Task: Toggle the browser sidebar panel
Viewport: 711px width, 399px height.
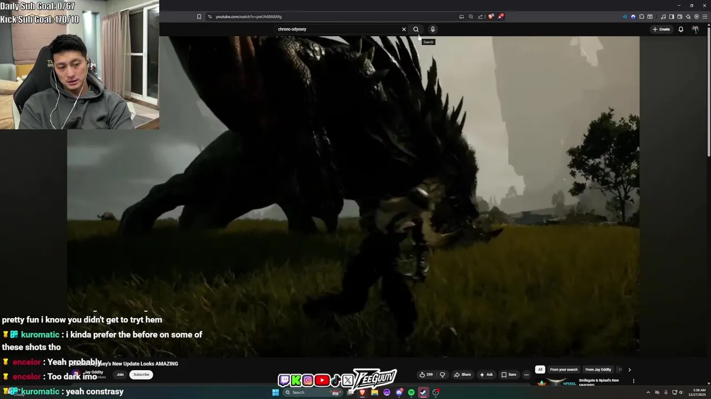Action: (x=672, y=17)
